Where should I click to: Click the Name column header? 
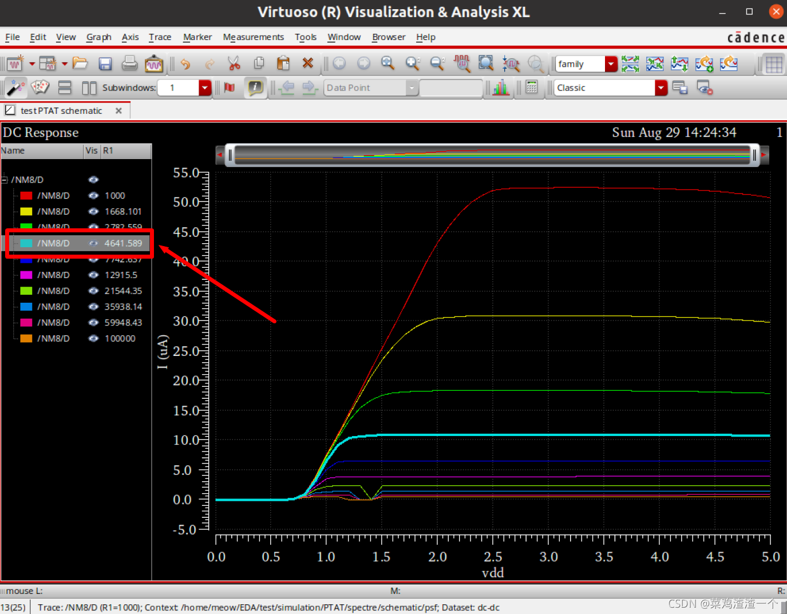pos(42,150)
